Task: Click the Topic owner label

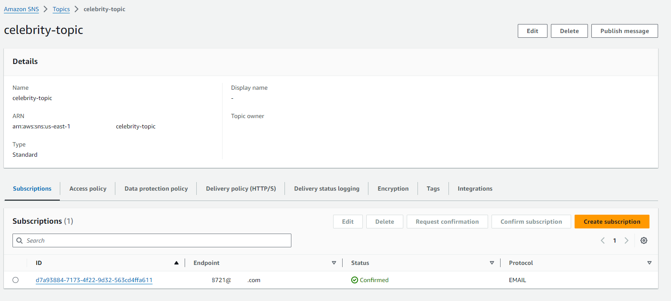Action: click(247, 116)
